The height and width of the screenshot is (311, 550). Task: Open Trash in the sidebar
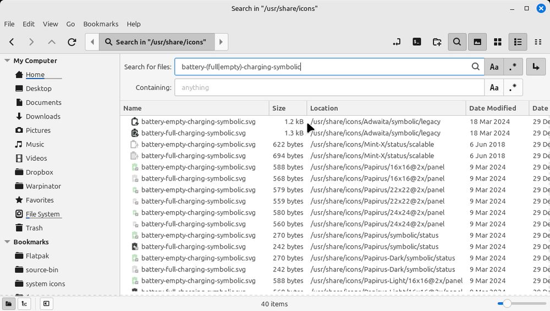[34, 228]
